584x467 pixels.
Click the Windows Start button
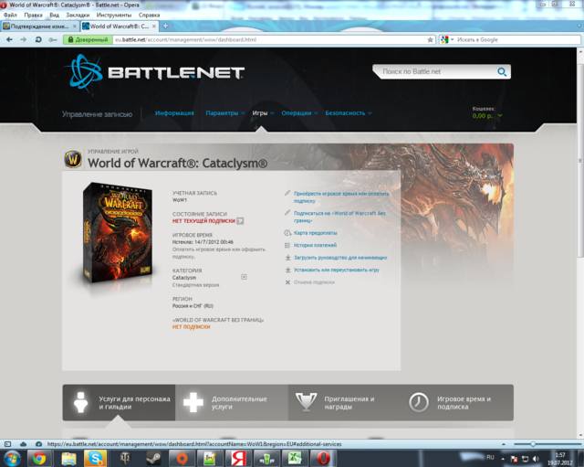pyautogui.click(x=11, y=459)
